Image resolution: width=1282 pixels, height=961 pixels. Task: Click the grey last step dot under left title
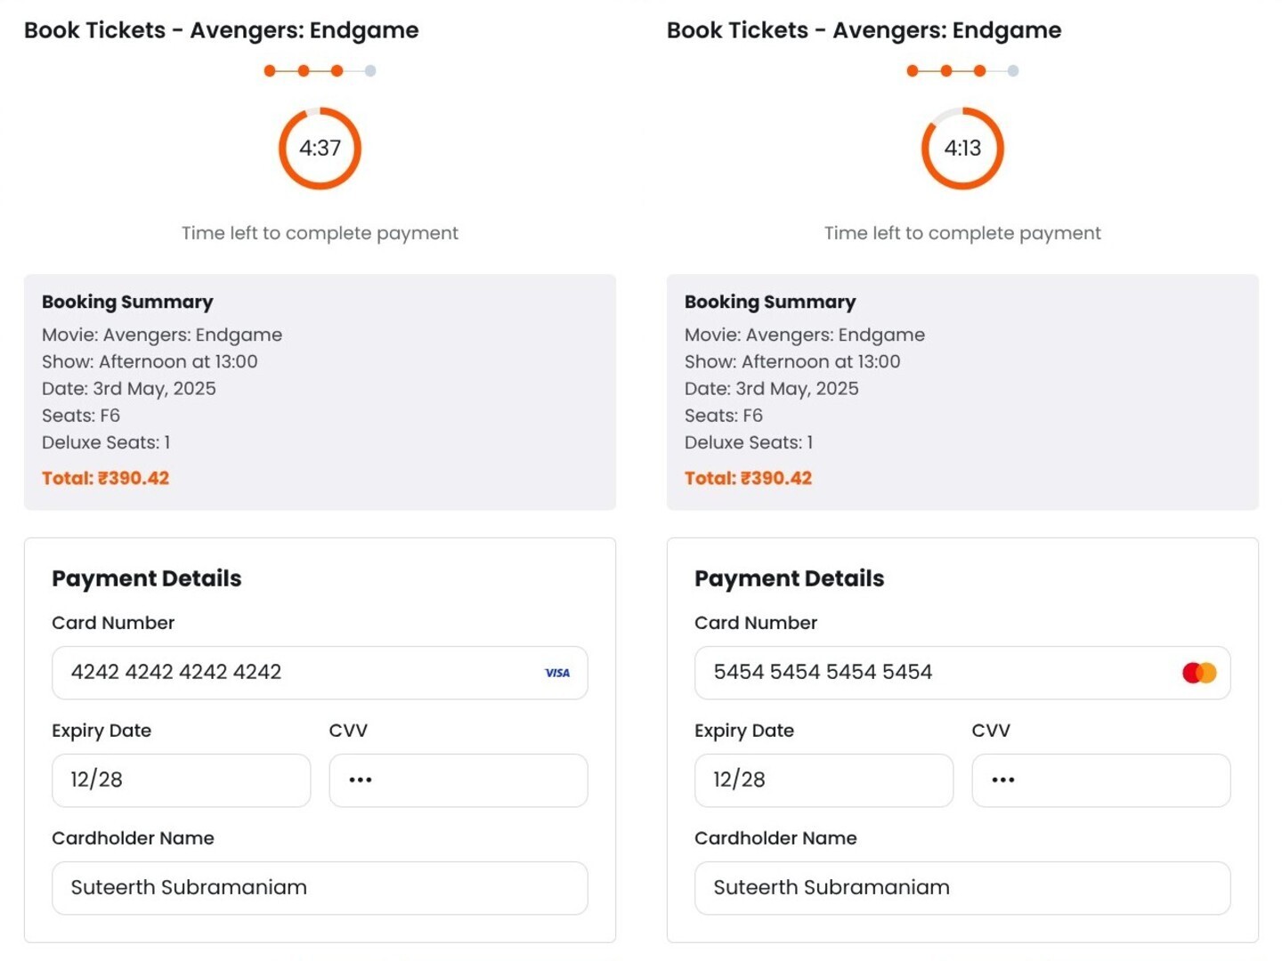370,70
